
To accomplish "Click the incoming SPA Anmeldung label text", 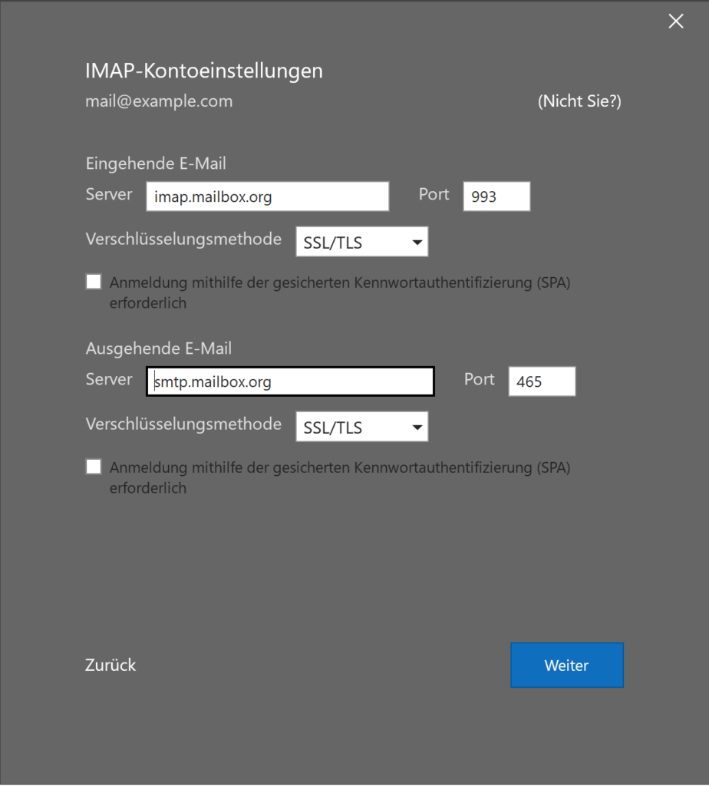I will click(x=340, y=292).
